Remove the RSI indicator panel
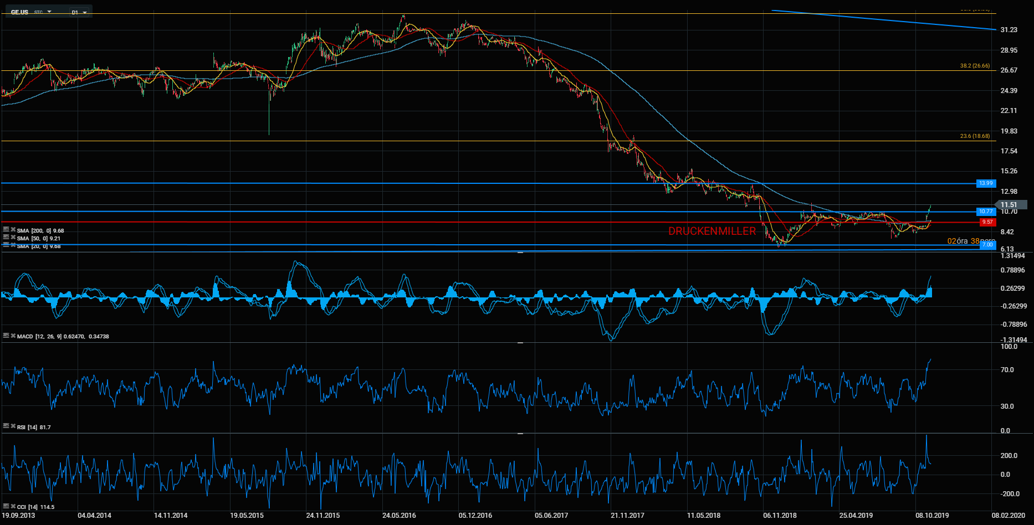 (x=13, y=426)
